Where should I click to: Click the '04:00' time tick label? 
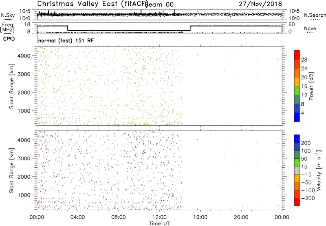click(77, 217)
